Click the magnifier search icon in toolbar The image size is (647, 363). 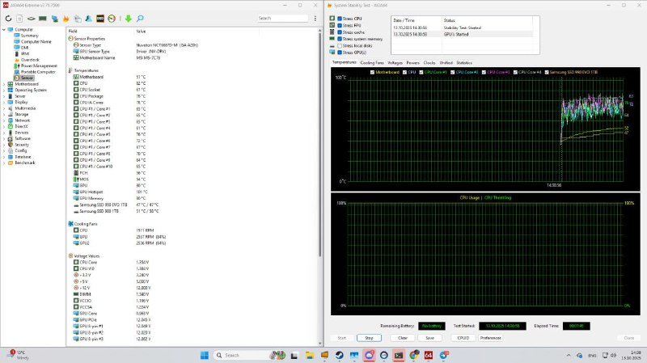[140, 19]
